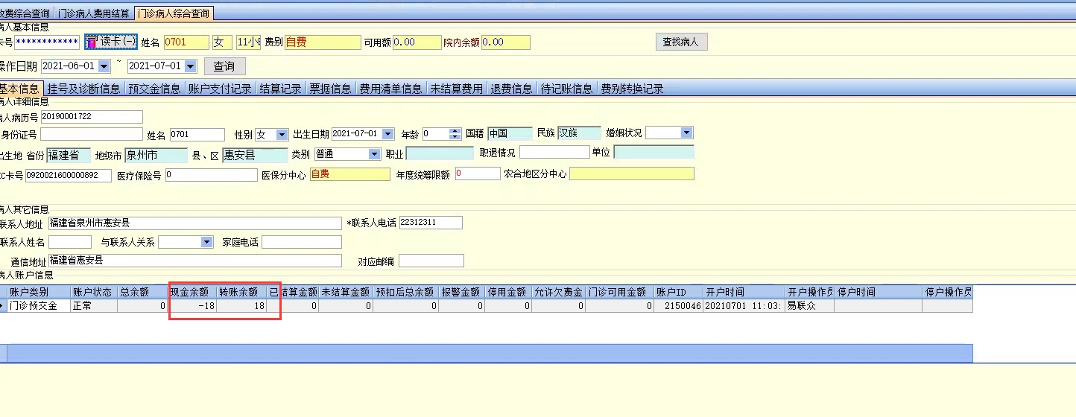
Task: Click the IC卡号 field 0920021600000892
Action: pyautogui.click(x=69, y=176)
